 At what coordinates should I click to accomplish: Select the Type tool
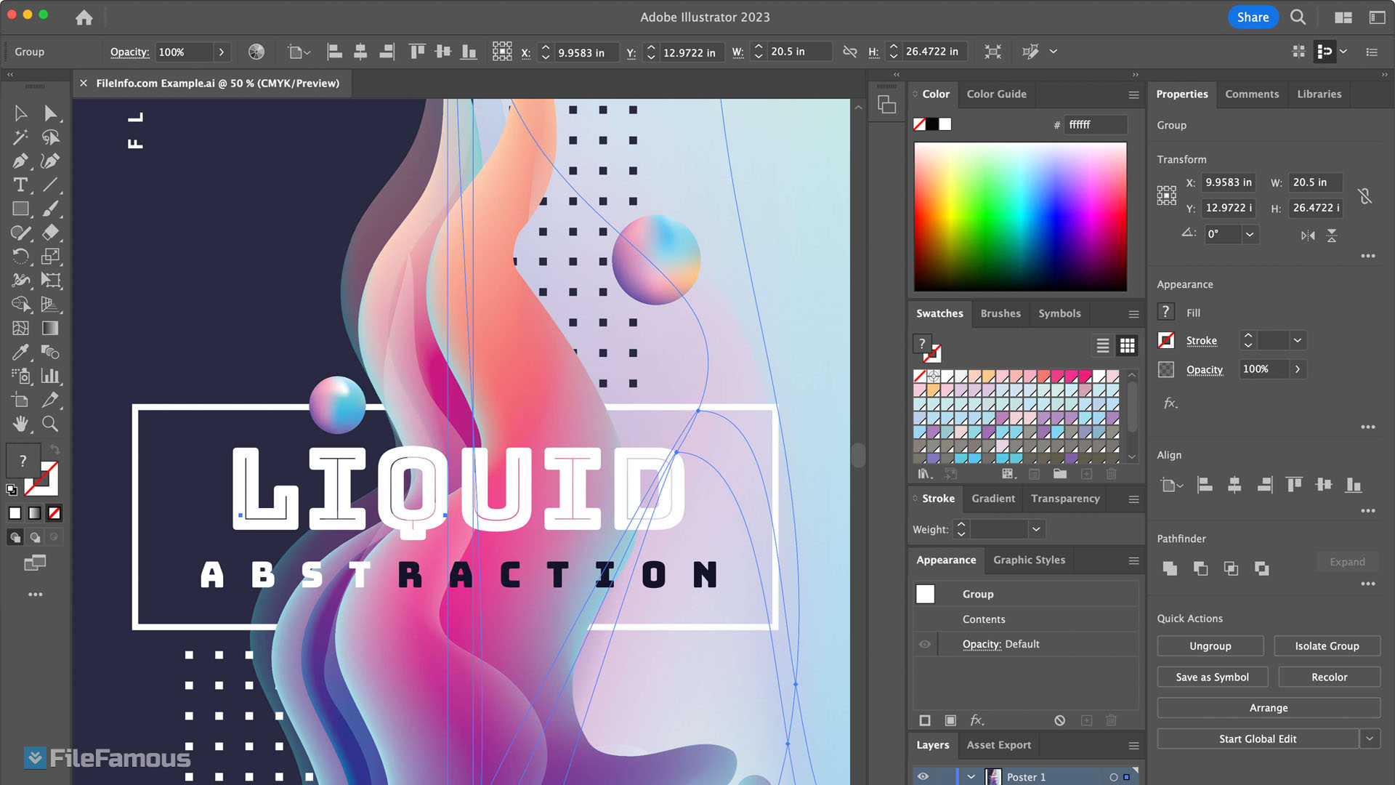[x=20, y=185]
